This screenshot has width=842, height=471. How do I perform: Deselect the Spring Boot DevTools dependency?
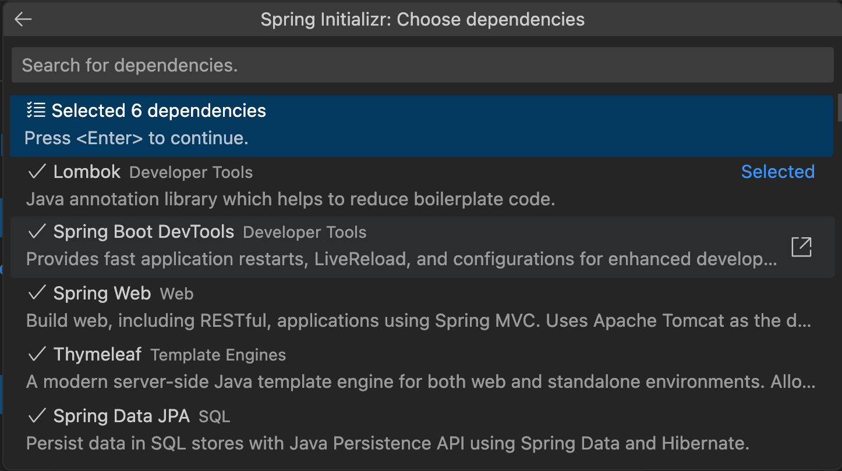422,247
